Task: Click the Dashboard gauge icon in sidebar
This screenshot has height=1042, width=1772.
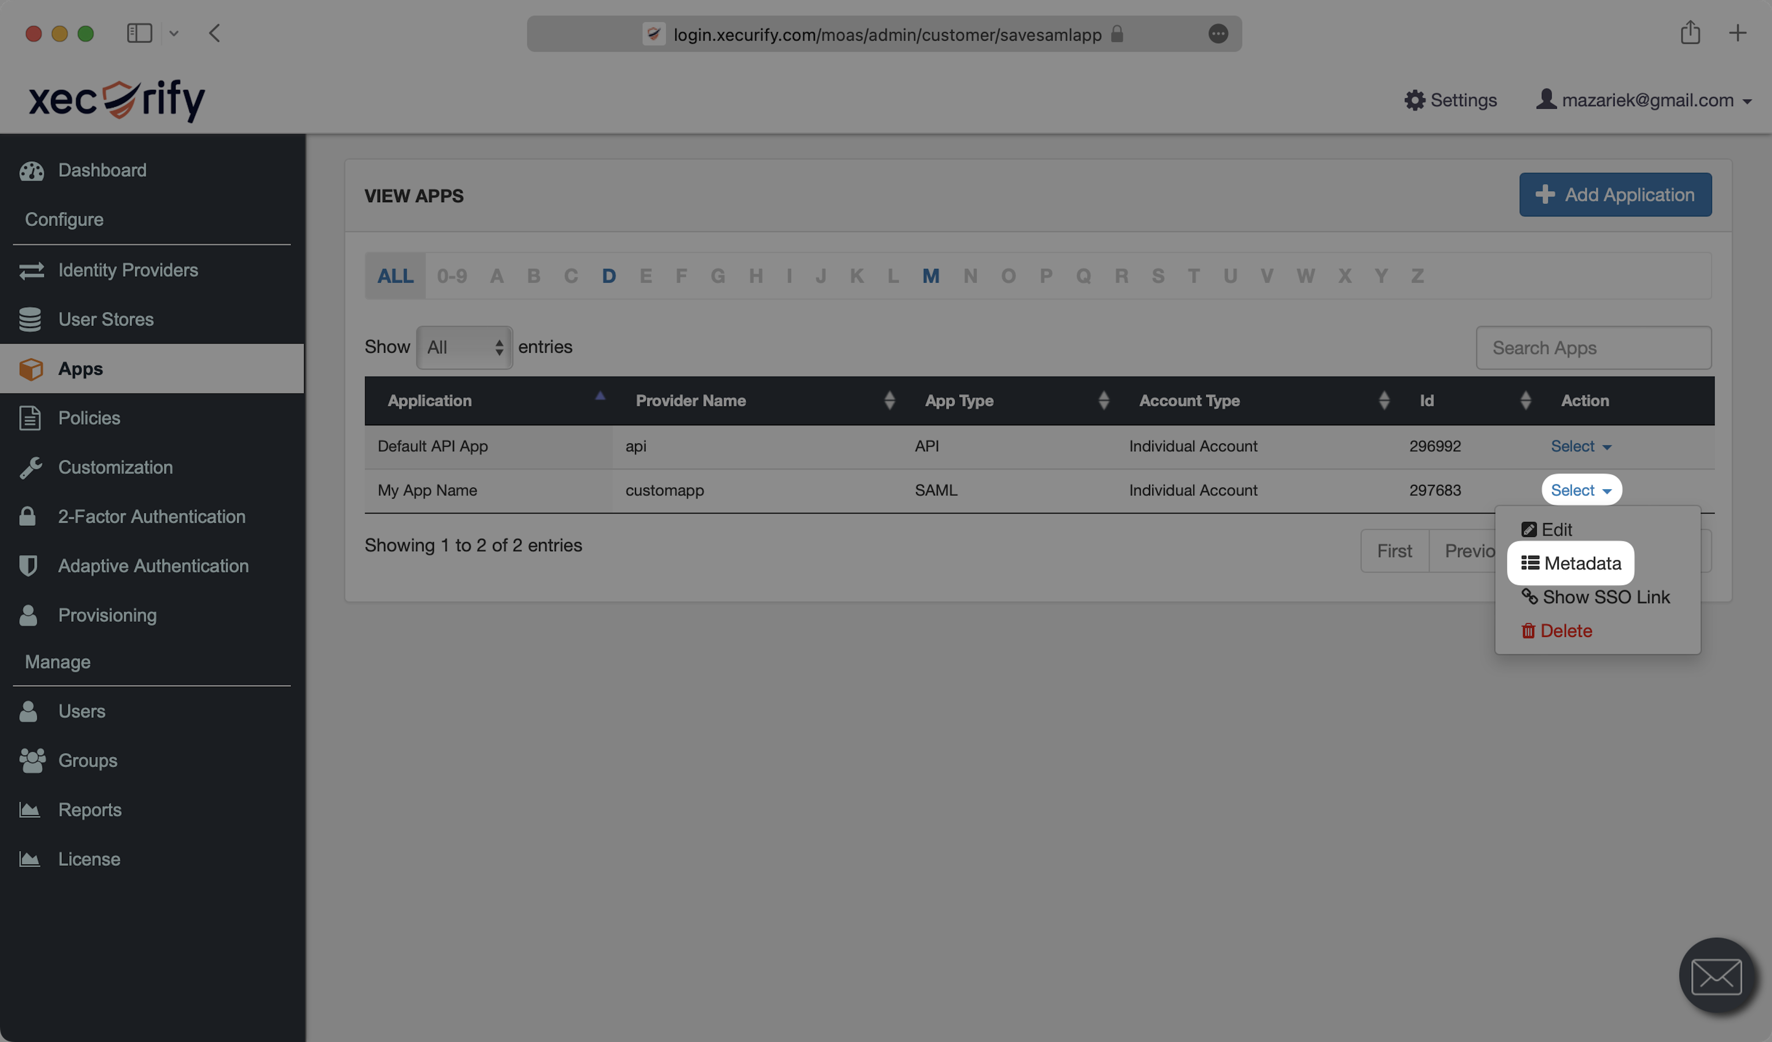Action: click(x=32, y=171)
